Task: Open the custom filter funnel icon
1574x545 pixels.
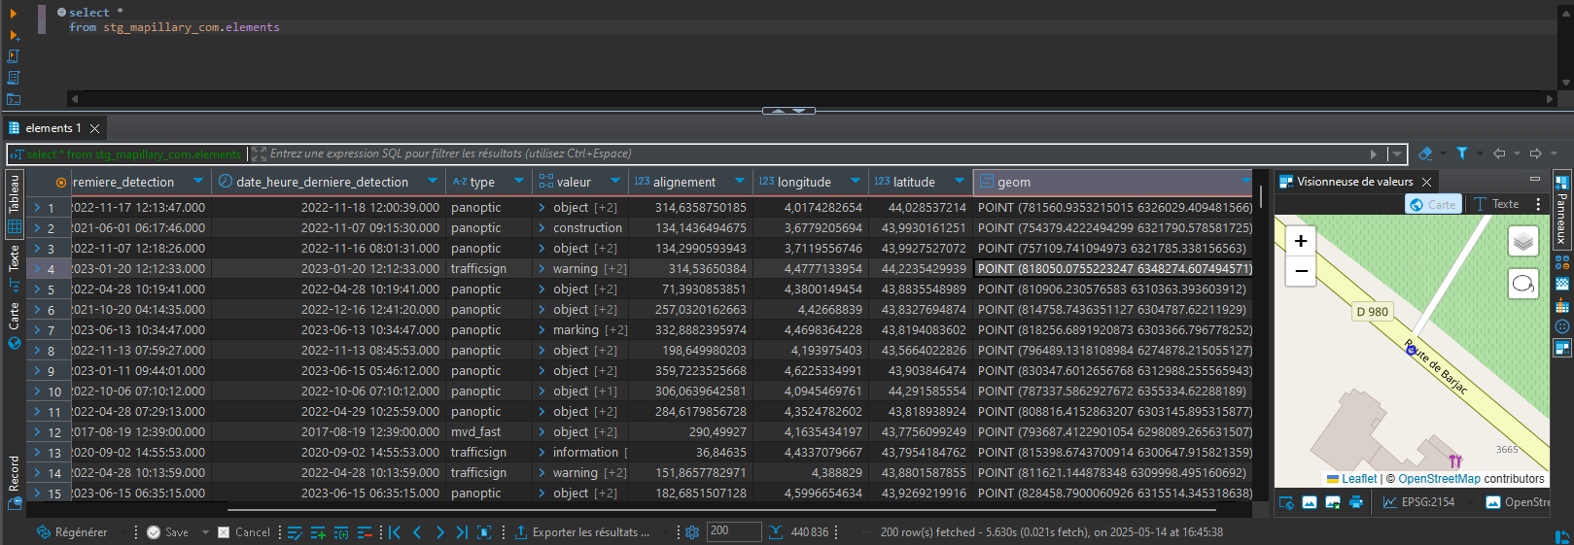Action: [1461, 153]
